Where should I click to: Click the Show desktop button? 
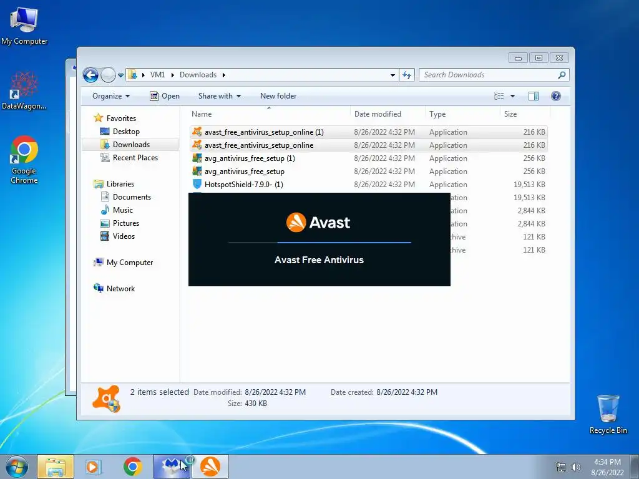[x=635, y=467]
